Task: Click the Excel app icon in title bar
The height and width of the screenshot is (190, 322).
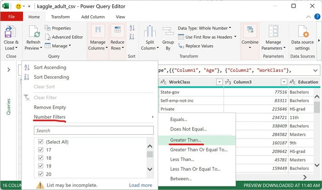Action: [6, 6]
